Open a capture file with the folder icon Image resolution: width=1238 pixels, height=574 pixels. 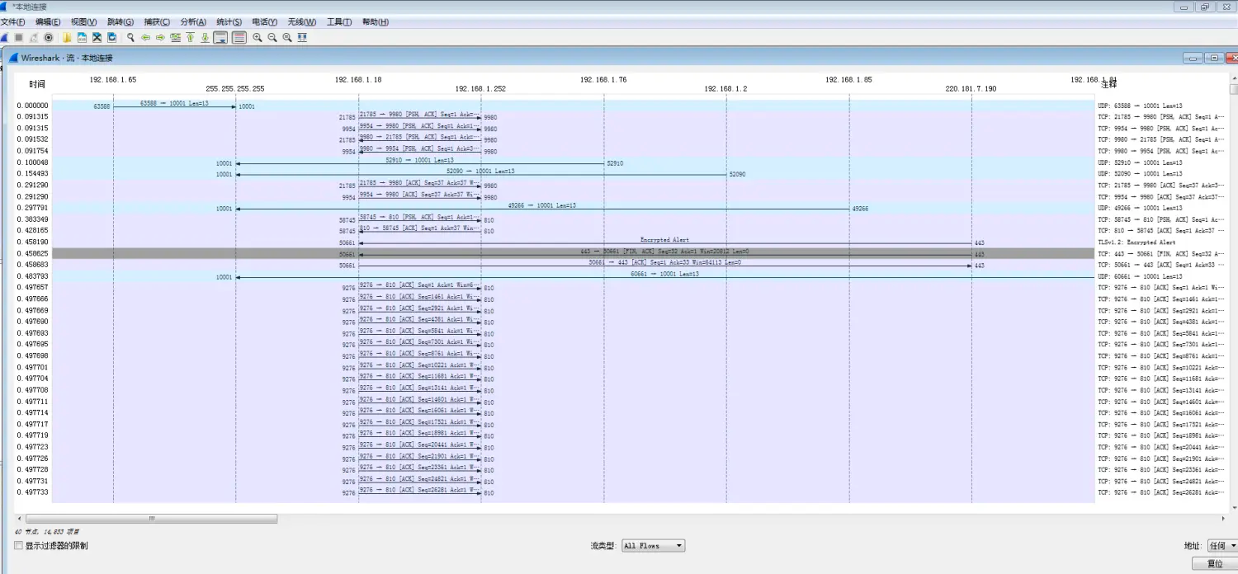tap(65, 37)
